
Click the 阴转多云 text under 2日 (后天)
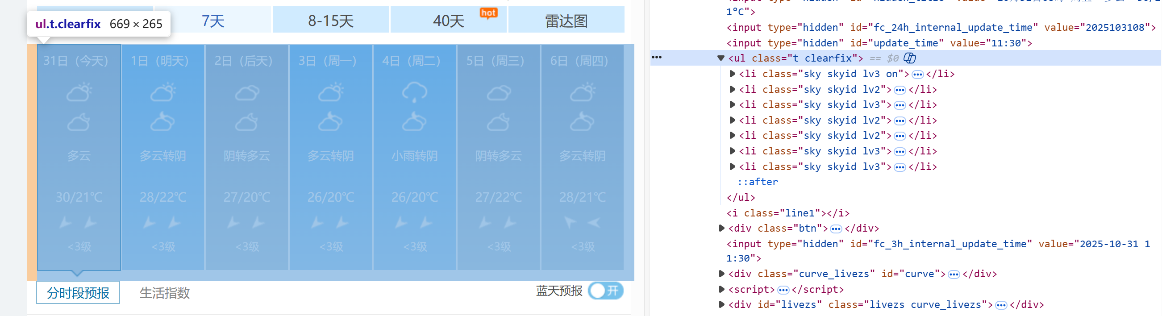247,156
